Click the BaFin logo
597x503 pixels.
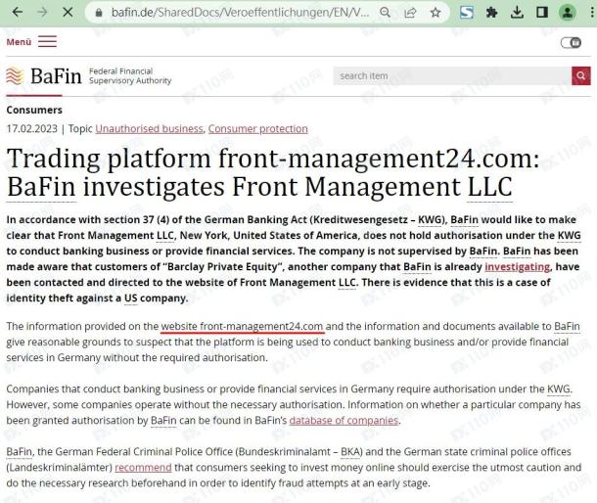(44, 75)
